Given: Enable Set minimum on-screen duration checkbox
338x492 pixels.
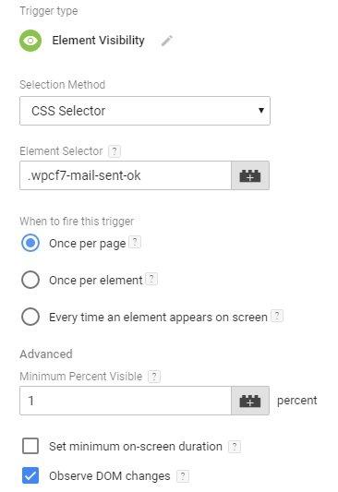Looking at the screenshot, I should (x=30, y=446).
